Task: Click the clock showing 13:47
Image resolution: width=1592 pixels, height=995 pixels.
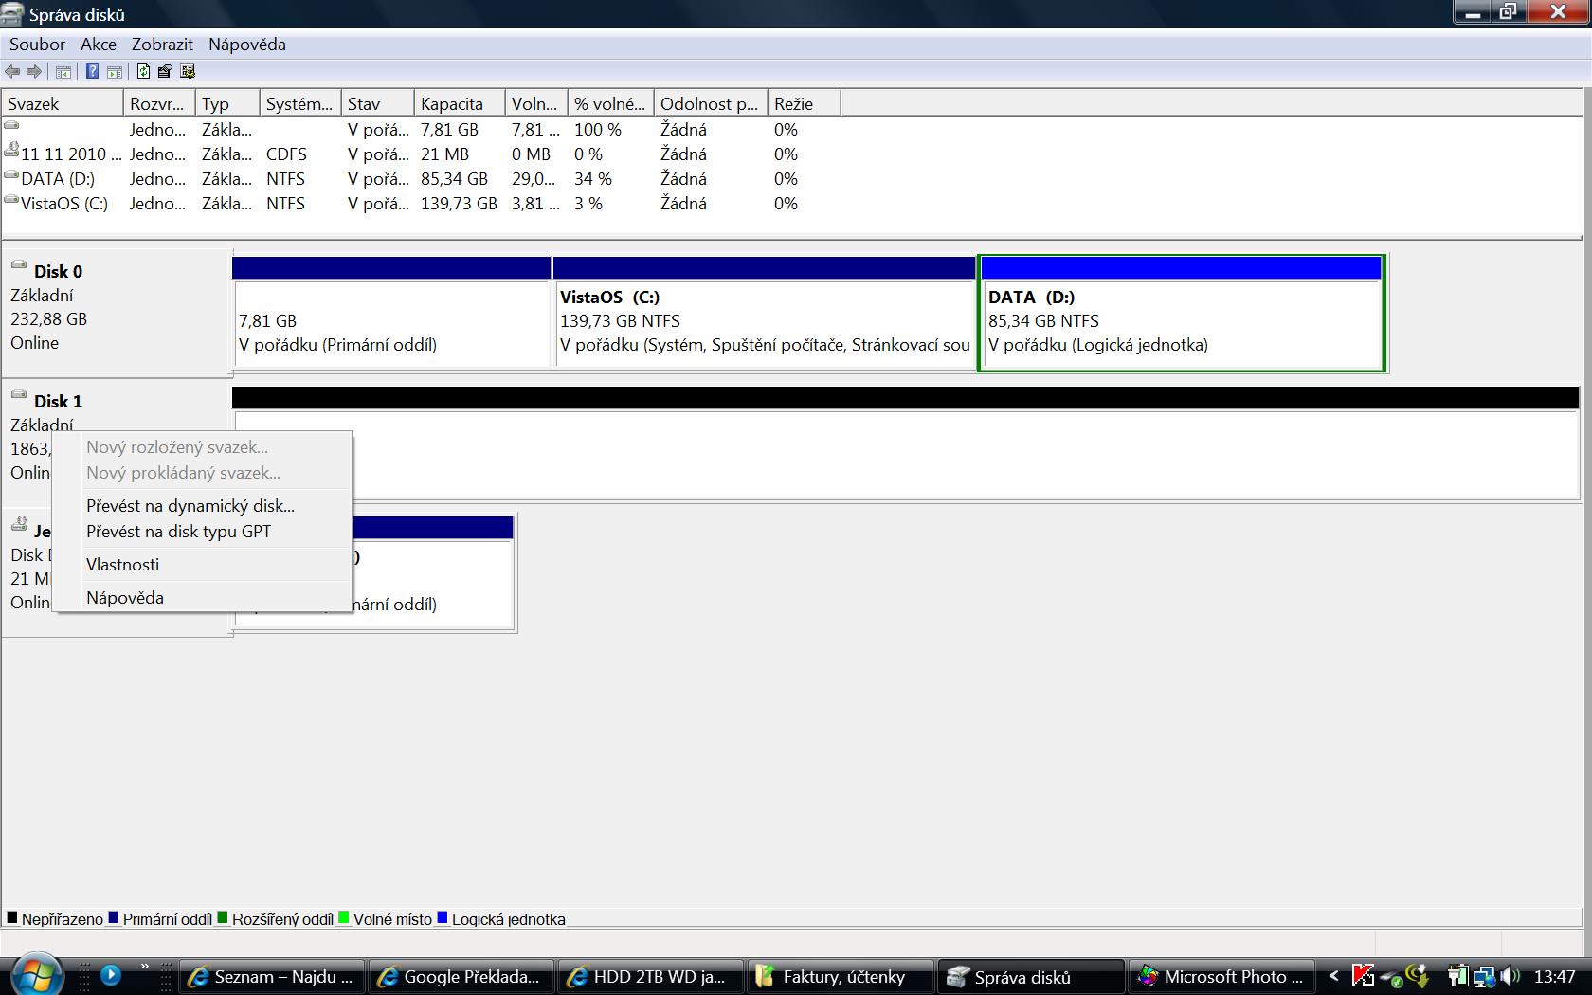Action: 1554,977
